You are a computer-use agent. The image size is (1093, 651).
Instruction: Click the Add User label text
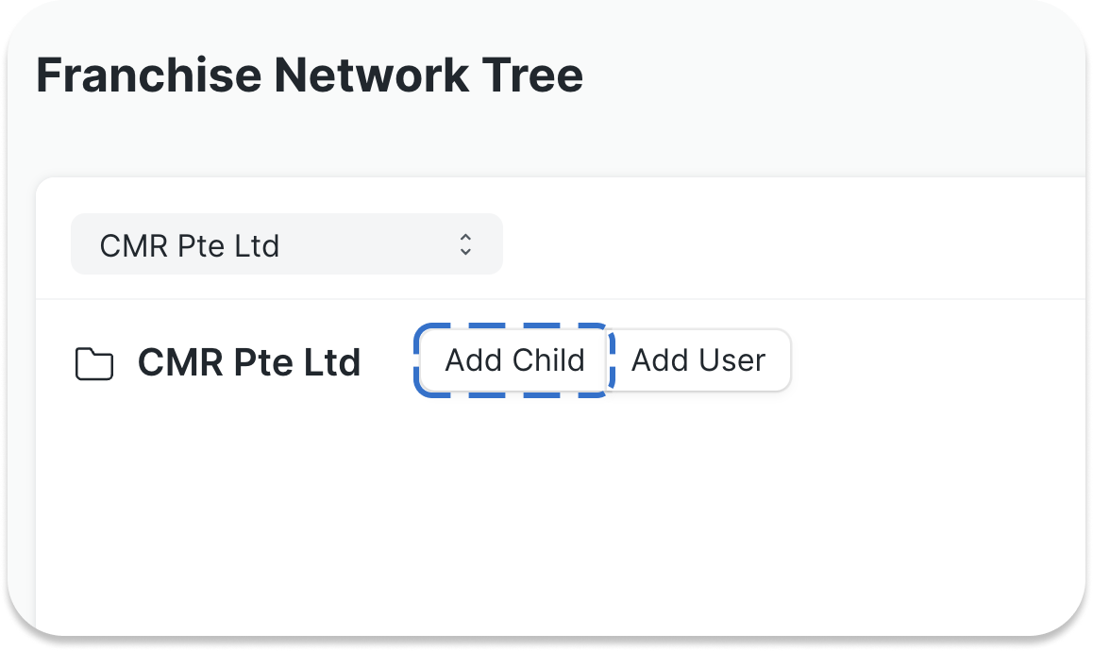tap(698, 360)
